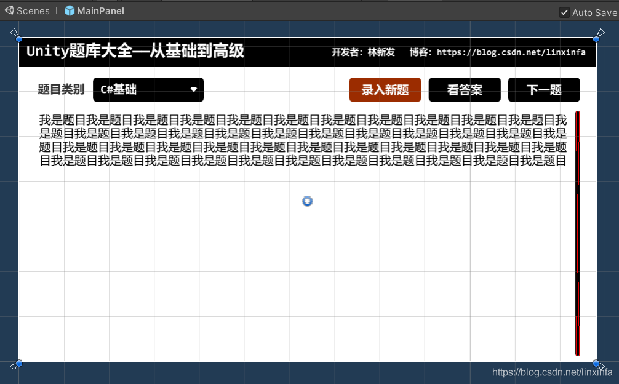
Task: Click the MainPanel prefab cube icon
Action: [x=70, y=10]
